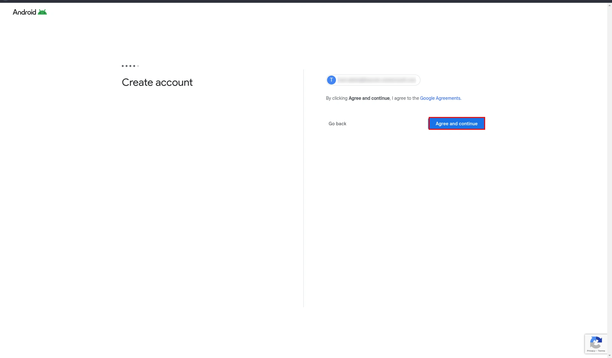612x358 pixels.
Task: Click the vertical scrollbar track
Action: (x=609, y=179)
